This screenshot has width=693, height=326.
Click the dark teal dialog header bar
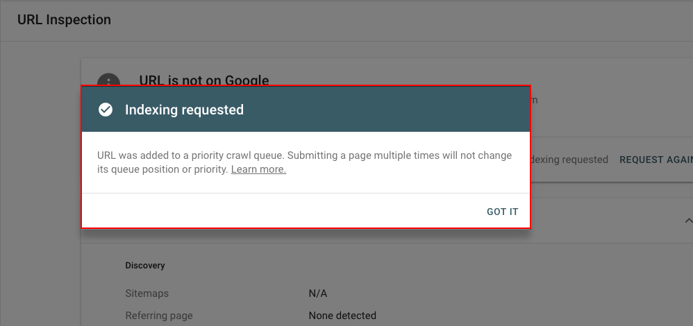pyautogui.click(x=306, y=109)
